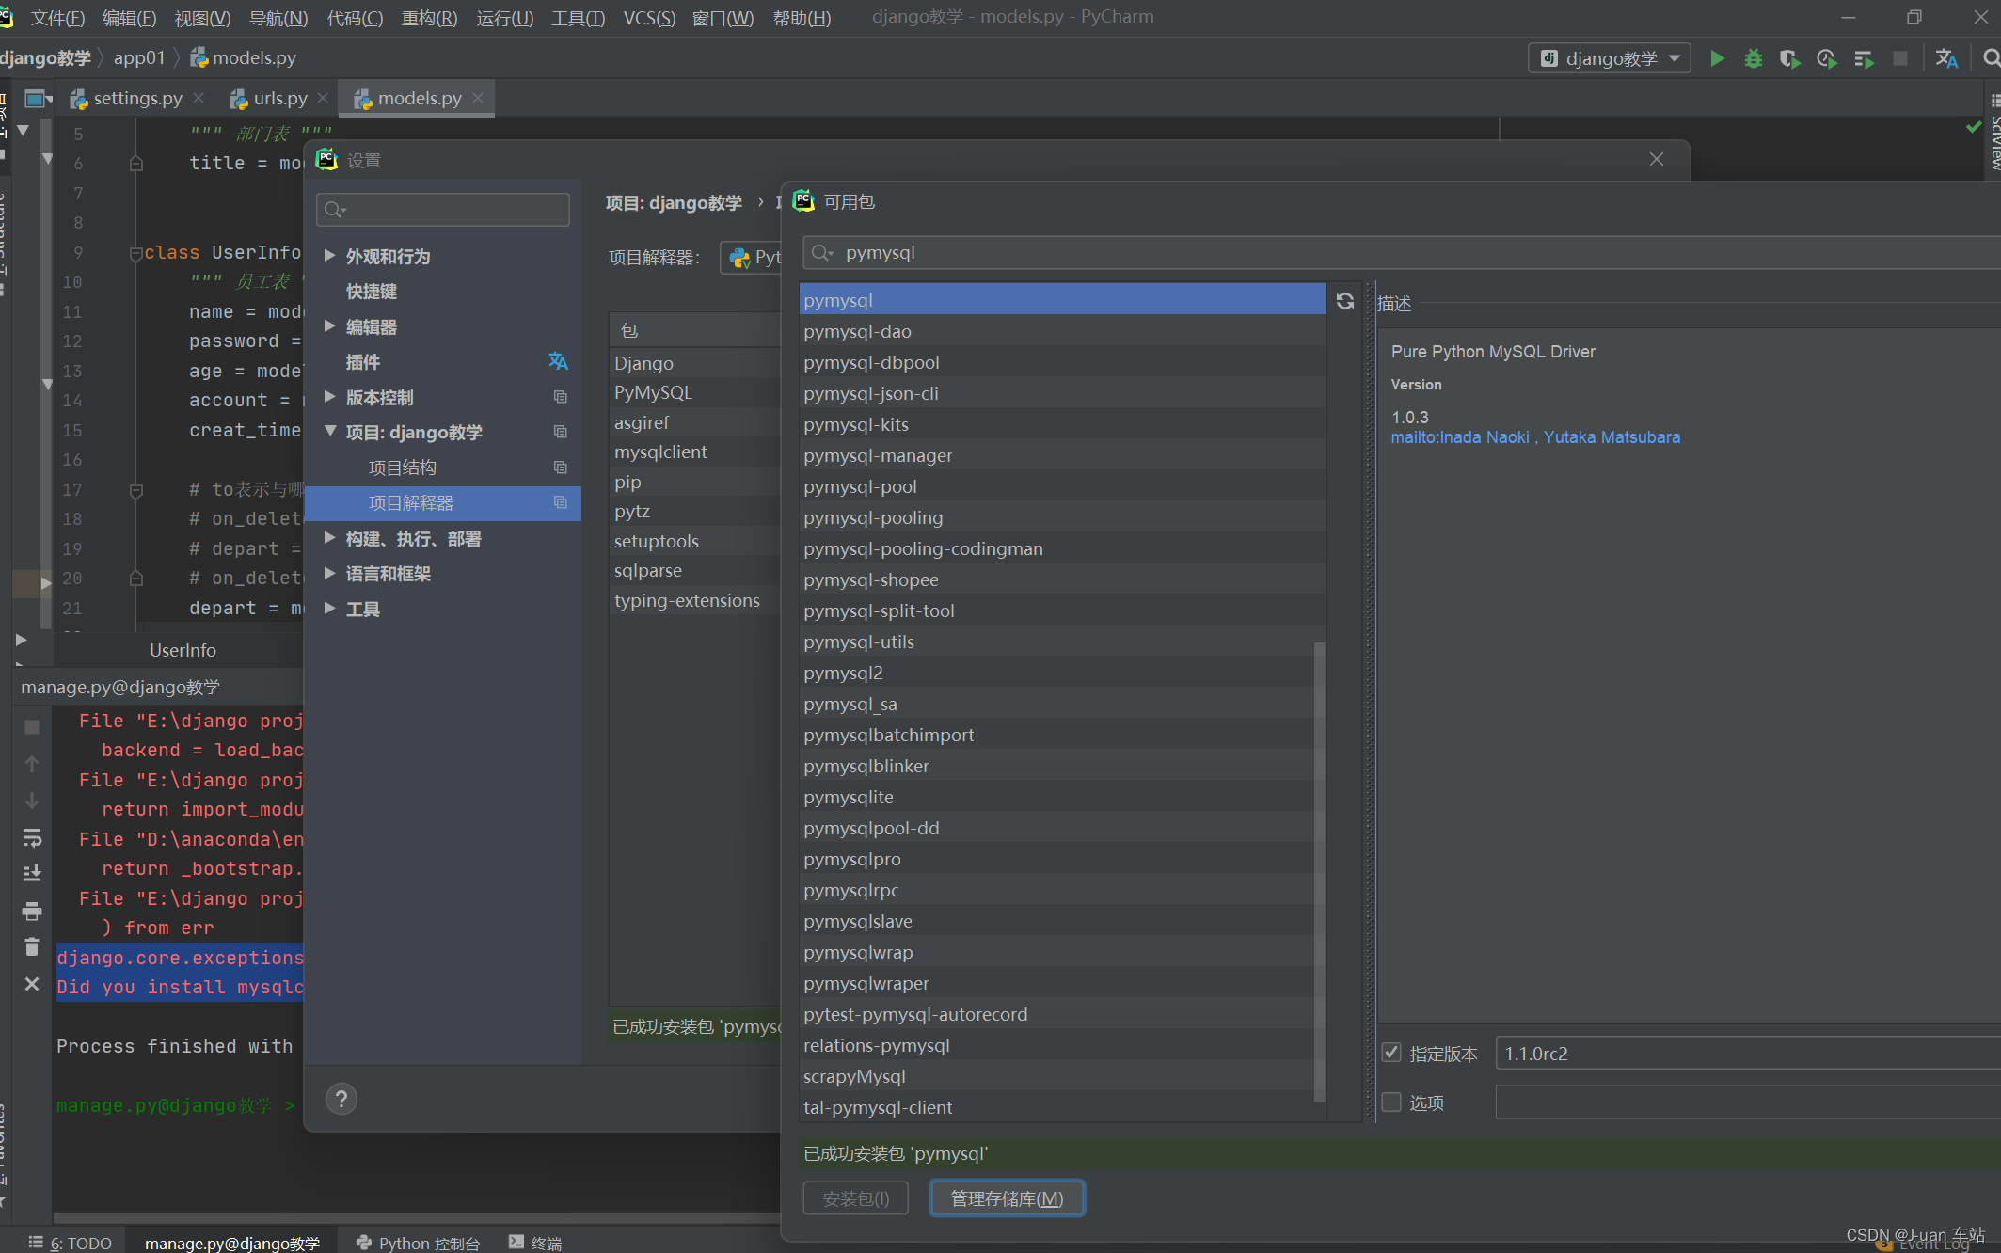Click the print icon in run panel
The height and width of the screenshot is (1253, 2001).
[x=32, y=911]
